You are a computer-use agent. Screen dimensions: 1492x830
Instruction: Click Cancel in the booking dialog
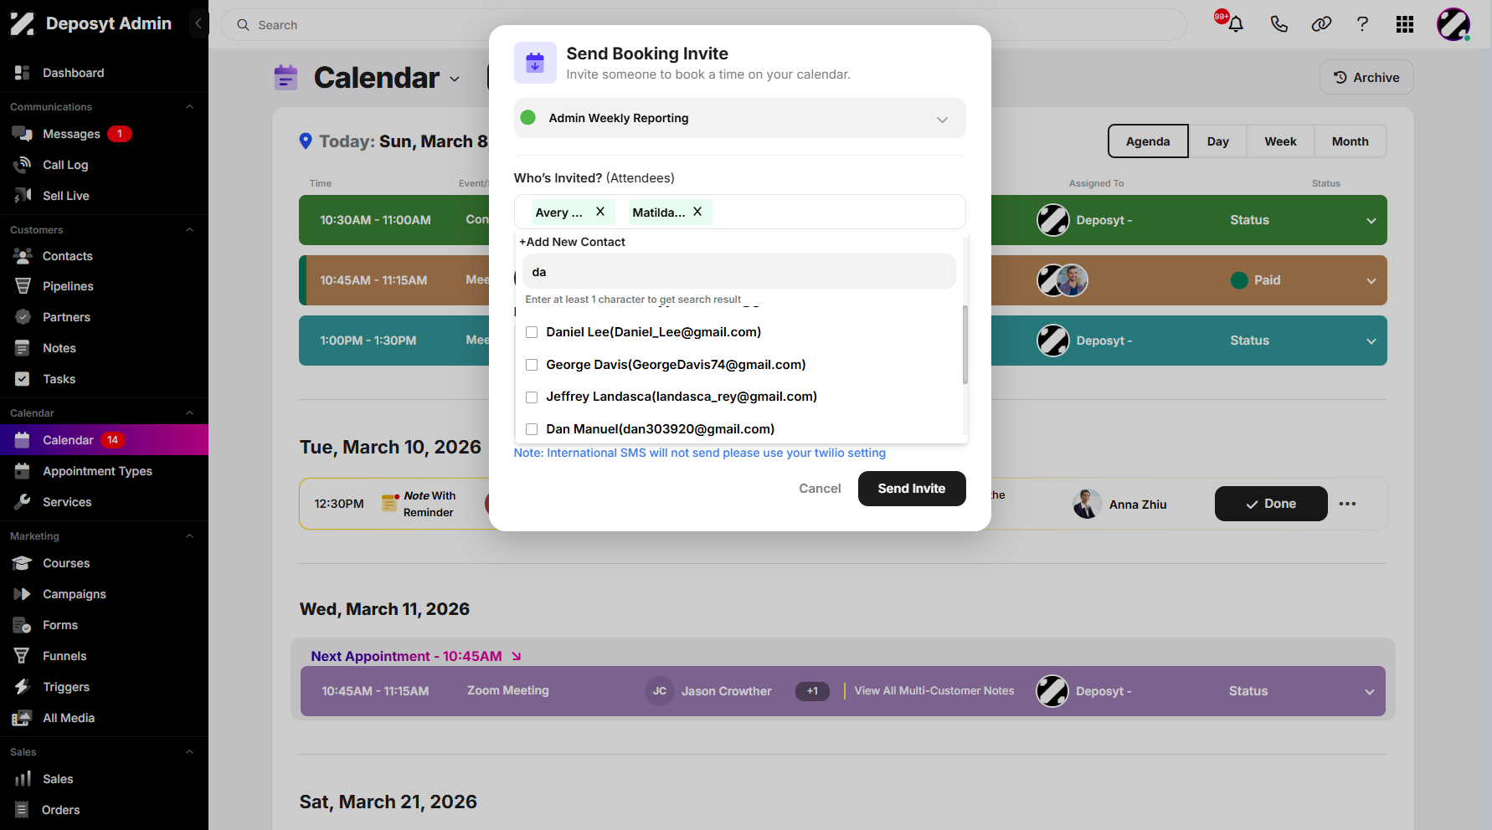820,489
